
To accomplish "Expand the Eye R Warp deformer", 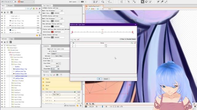I will 12,83.
